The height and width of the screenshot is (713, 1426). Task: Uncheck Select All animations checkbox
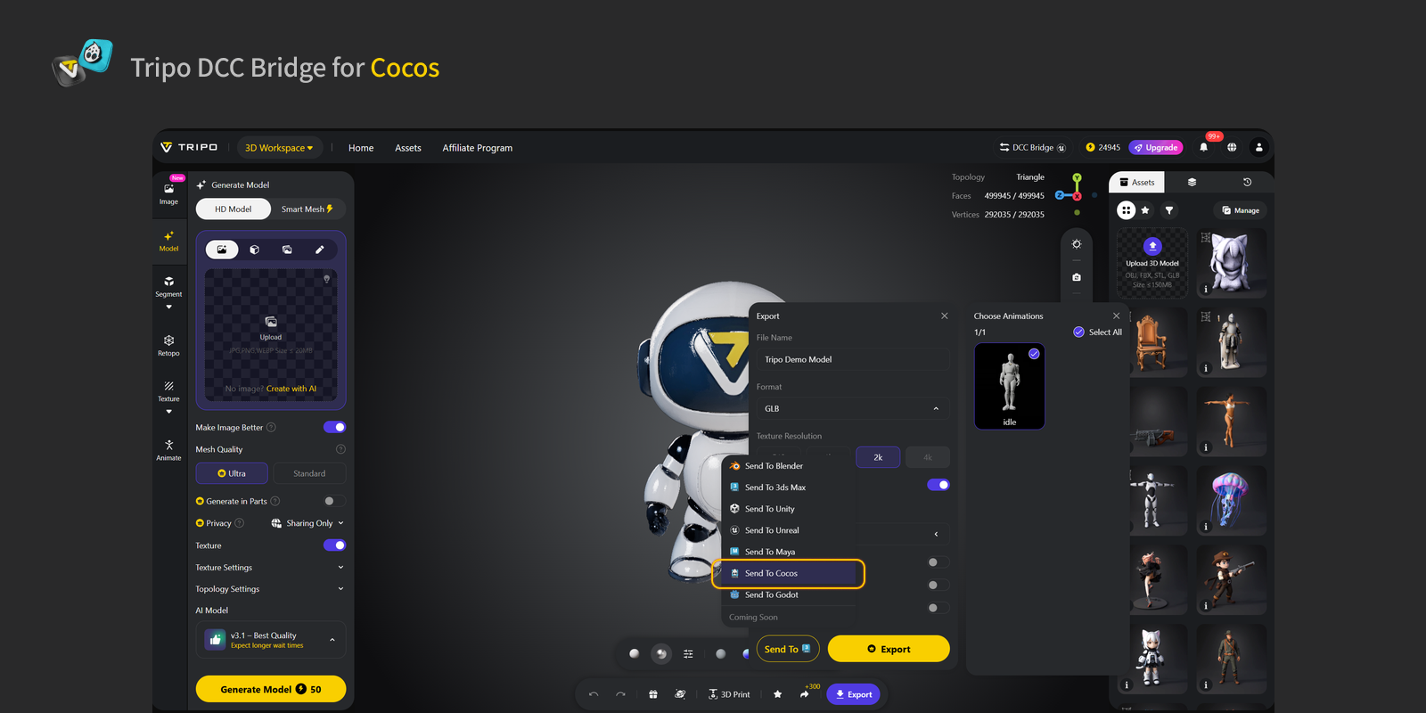1079,332
